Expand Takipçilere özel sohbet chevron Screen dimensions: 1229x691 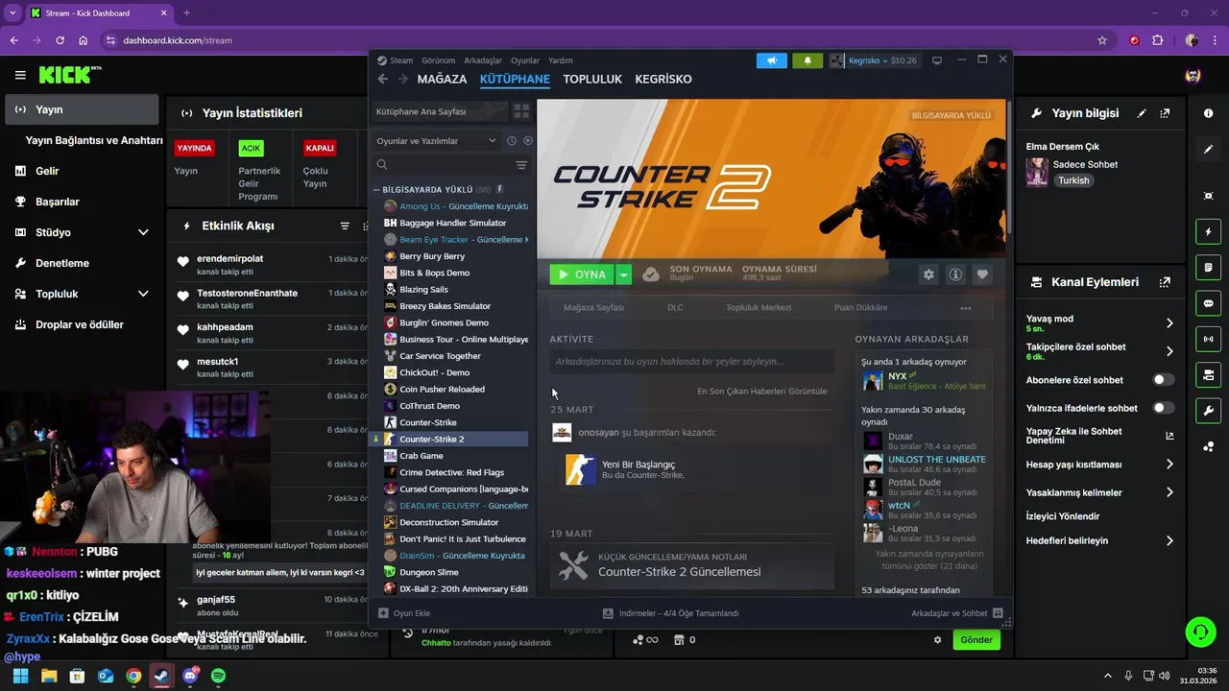[x=1169, y=351]
